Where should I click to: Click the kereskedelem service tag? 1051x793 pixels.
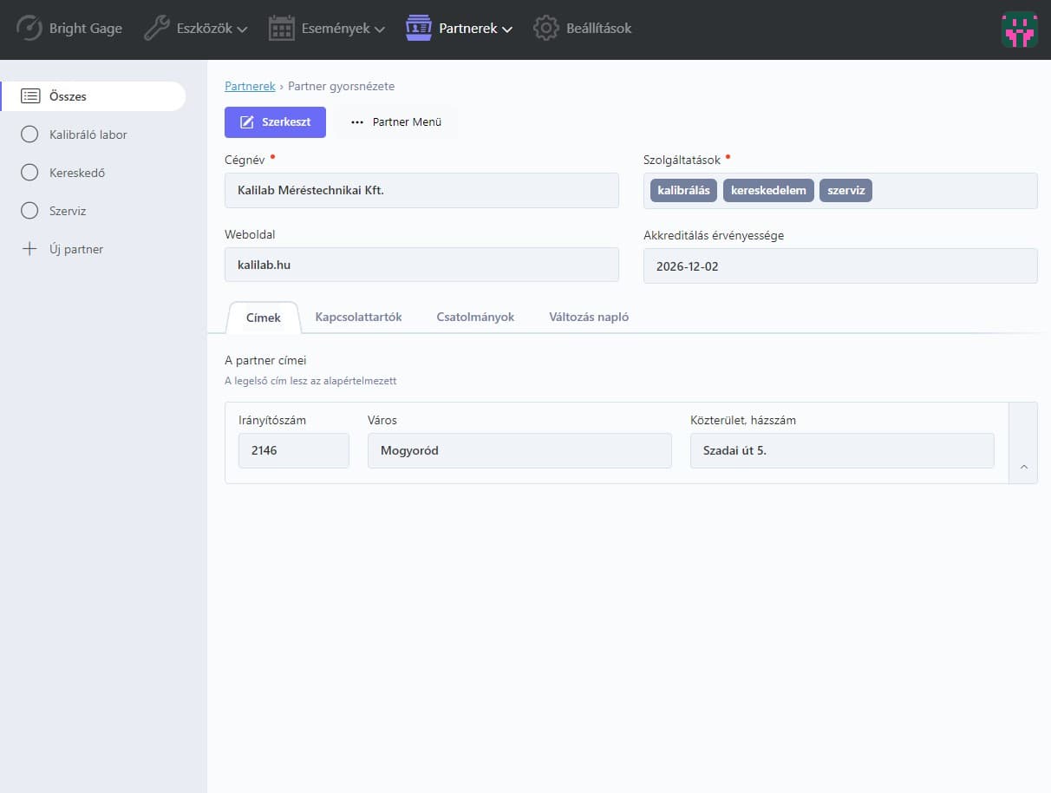(768, 190)
